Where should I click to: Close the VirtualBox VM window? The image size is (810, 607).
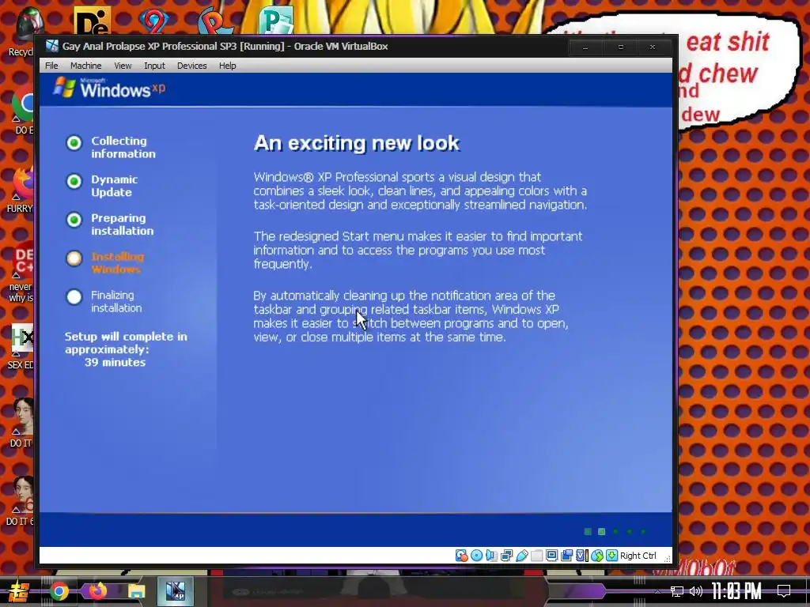[x=653, y=47]
